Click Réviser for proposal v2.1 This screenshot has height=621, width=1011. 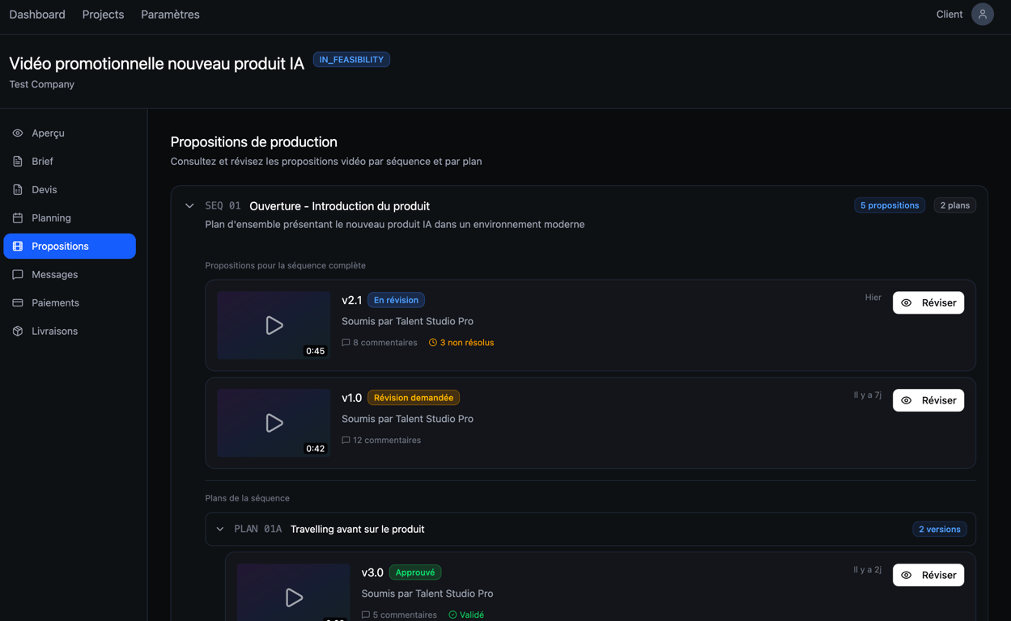(x=928, y=302)
